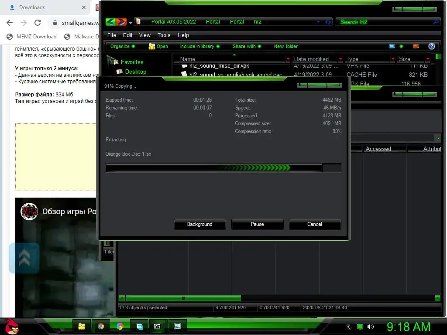This screenshot has height=335, width=447.
Task: Open the Date modified filter dropdown arrow
Action: tap(340, 59)
